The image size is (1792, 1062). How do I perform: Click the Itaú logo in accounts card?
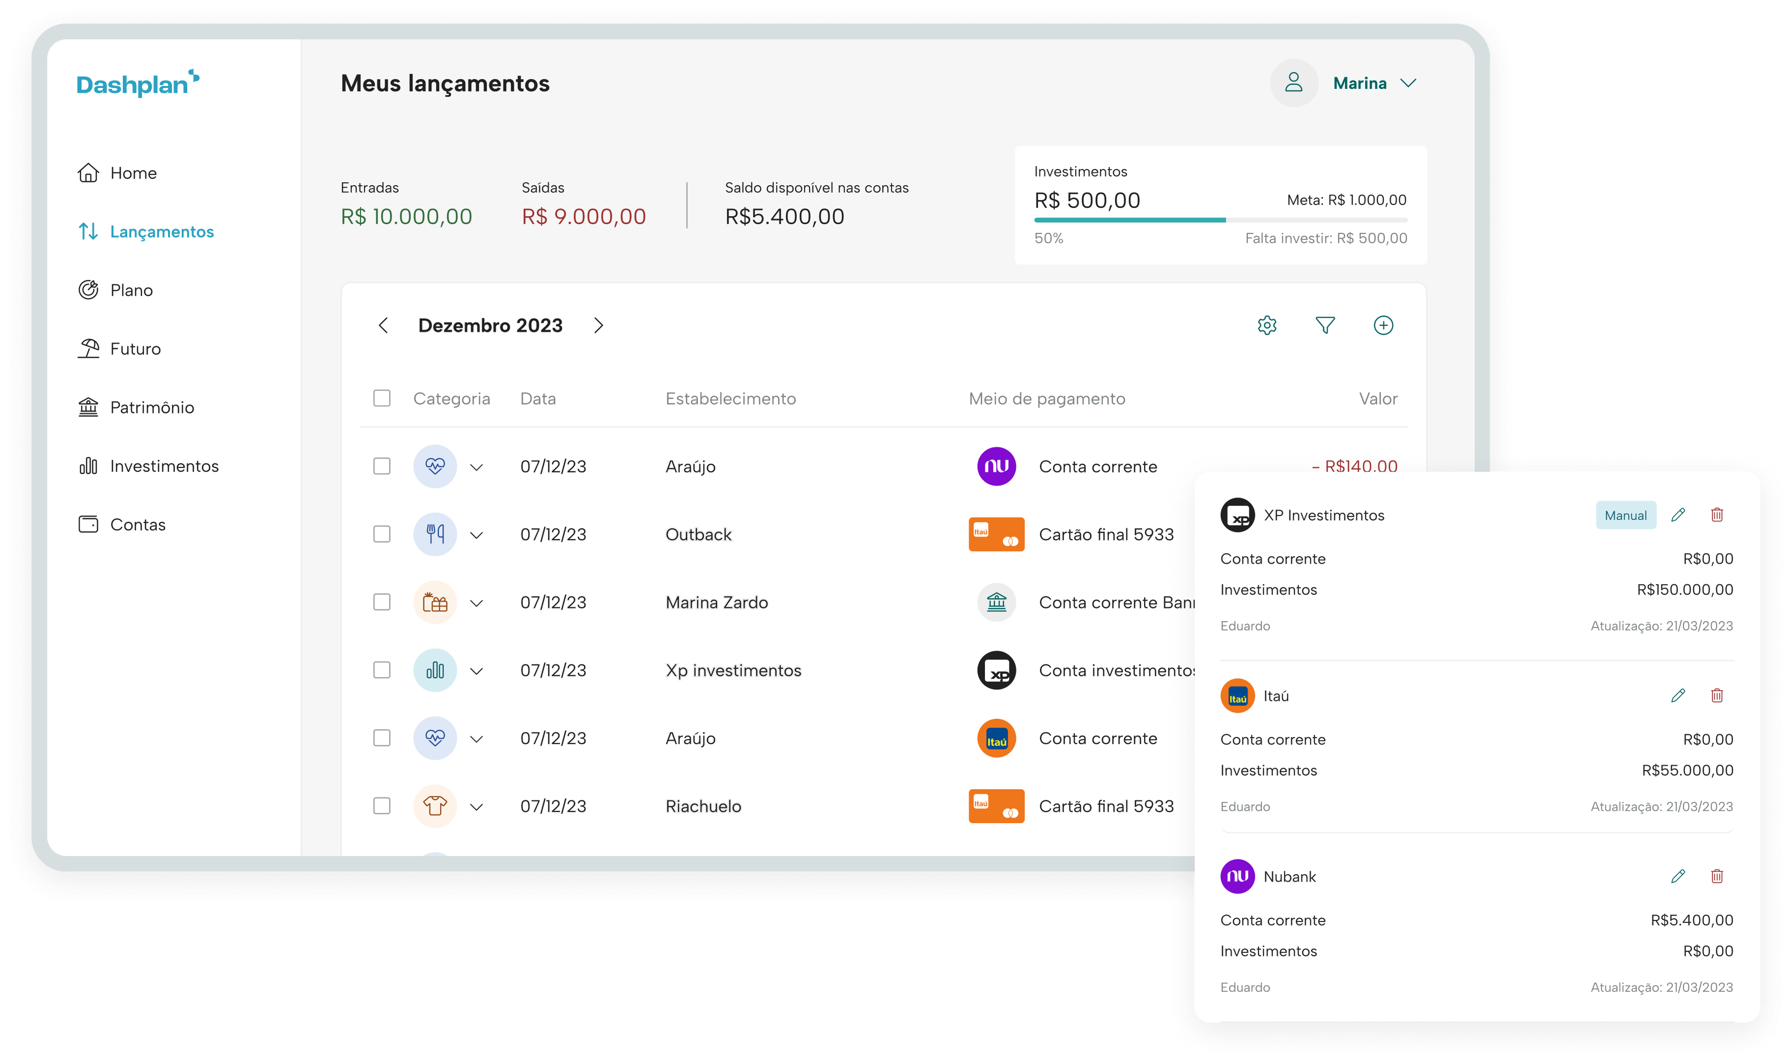1237,696
